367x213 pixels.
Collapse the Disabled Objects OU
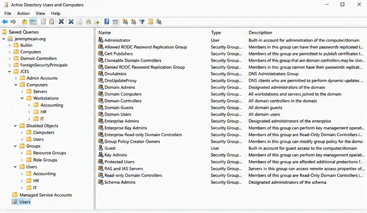click(x=15, y=126)
